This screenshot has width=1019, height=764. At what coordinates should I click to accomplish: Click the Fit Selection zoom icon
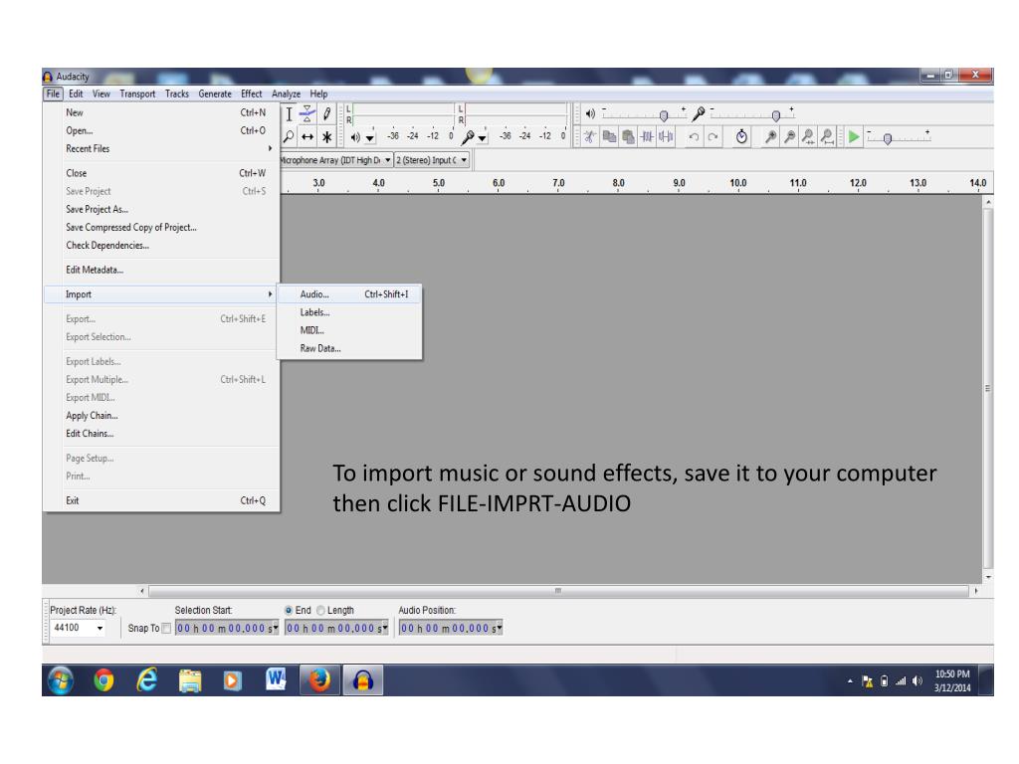point(808,136)
